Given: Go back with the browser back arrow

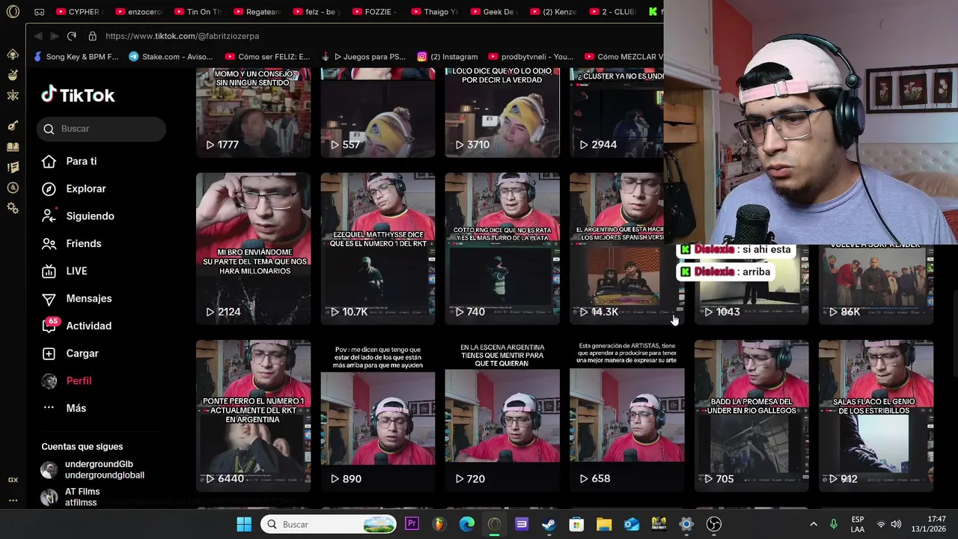Looking at the screenshot, I should (x=37, y=36).
